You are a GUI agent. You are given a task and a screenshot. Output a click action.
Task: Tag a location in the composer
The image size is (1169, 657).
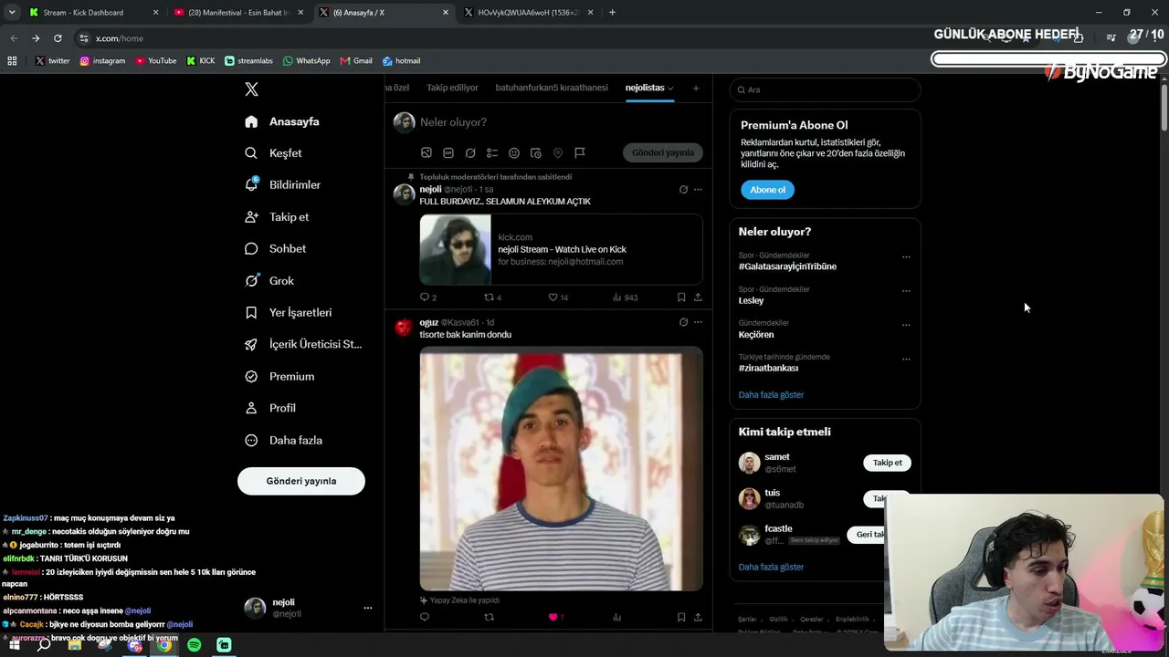(x=558, y=153)
